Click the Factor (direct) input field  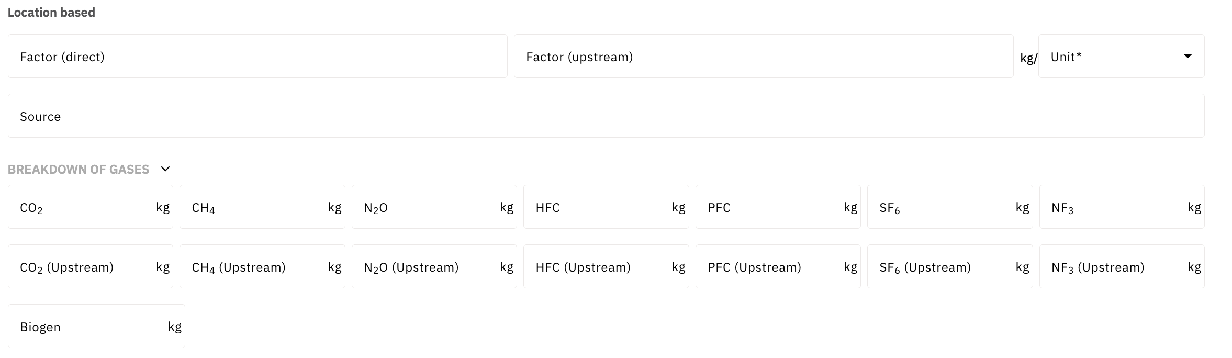(257, 57)
